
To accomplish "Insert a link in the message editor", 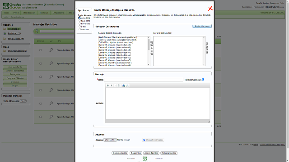I will point(124,85).
